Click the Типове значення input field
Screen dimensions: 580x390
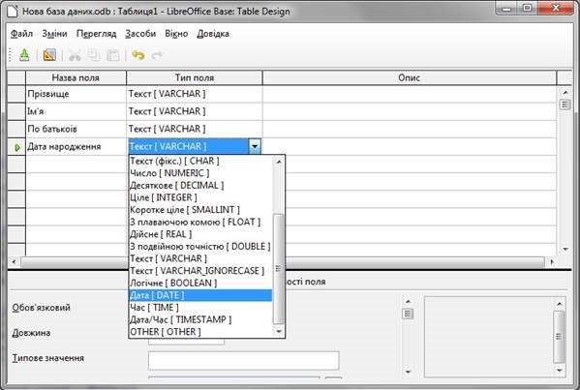click(243, 360)
